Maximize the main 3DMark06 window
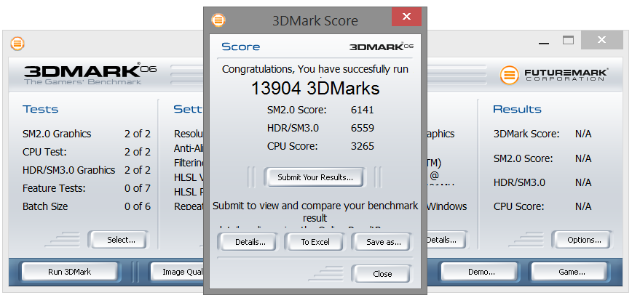 point(568,40)
